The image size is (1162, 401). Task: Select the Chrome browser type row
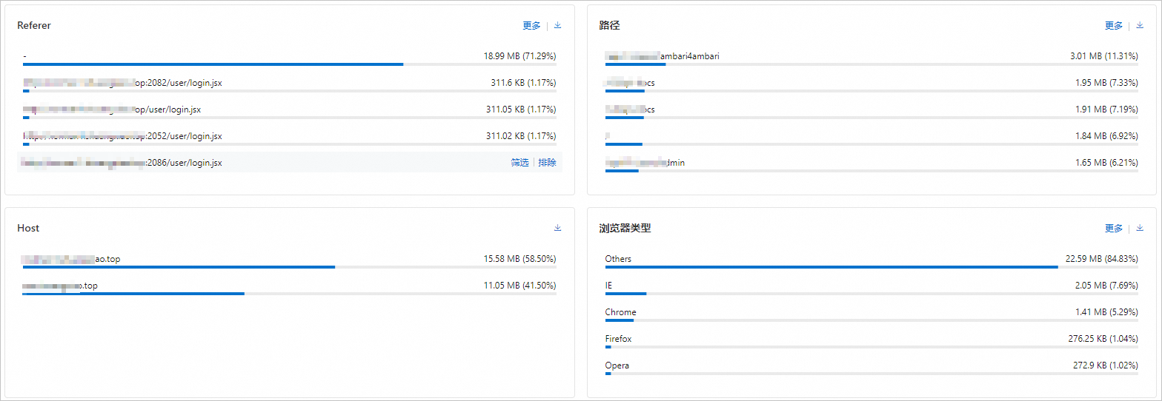click(620, 312)
